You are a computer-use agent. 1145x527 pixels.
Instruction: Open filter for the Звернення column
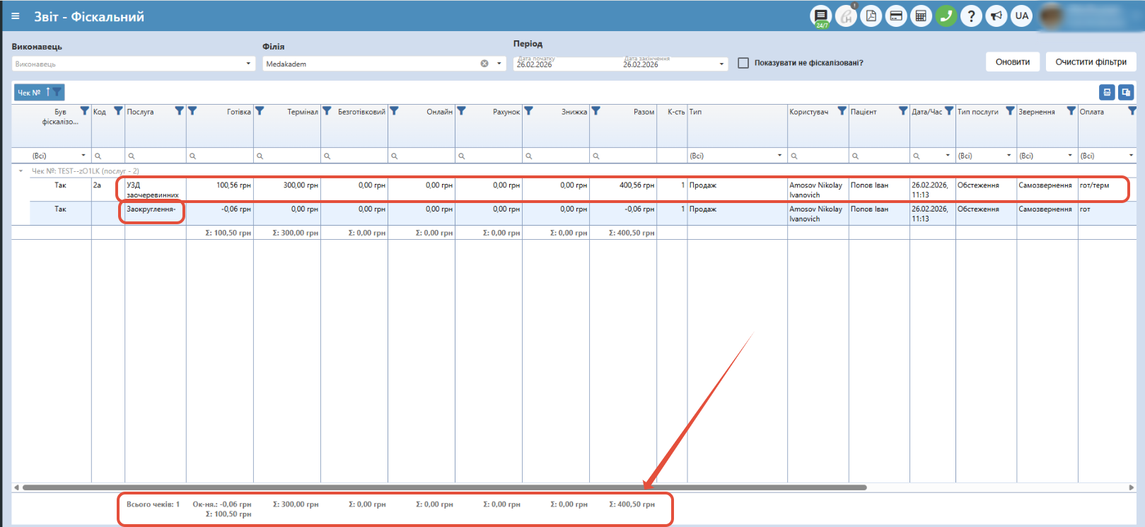click(1071, 111)
